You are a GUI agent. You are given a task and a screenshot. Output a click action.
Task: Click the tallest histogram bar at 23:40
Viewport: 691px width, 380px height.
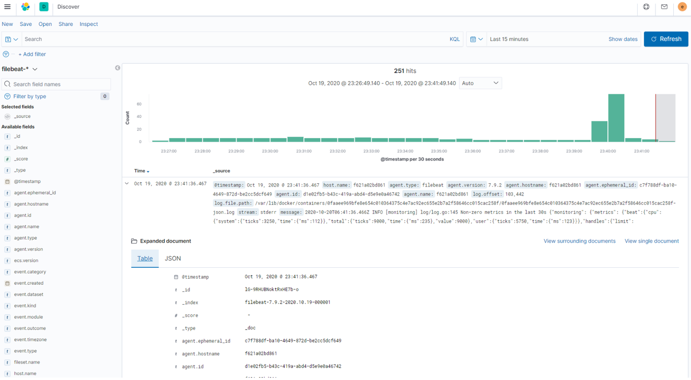tap(616, 118)
